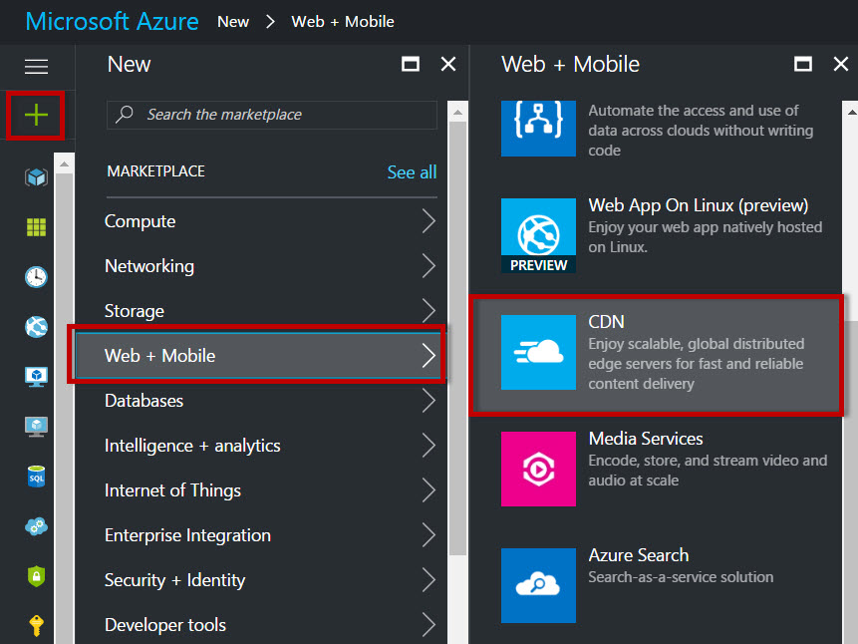
Task: Click the MARKETPLACE heading text
Action: click(x=155, y=170)
